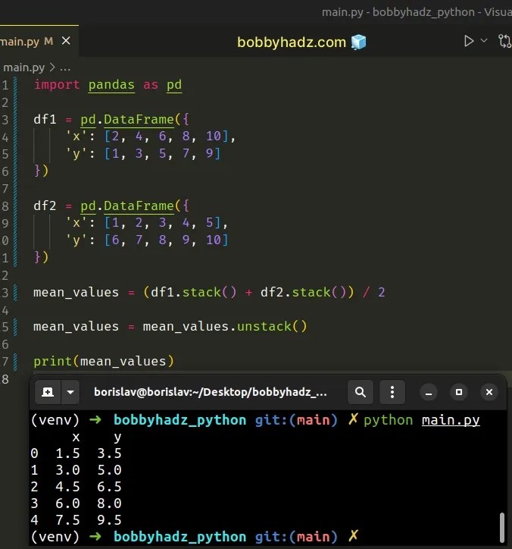Expand terminal new-tab dropdown arrow
This screenshot has width=512, height=549.
pyautogui.click(x=70, y=392)
